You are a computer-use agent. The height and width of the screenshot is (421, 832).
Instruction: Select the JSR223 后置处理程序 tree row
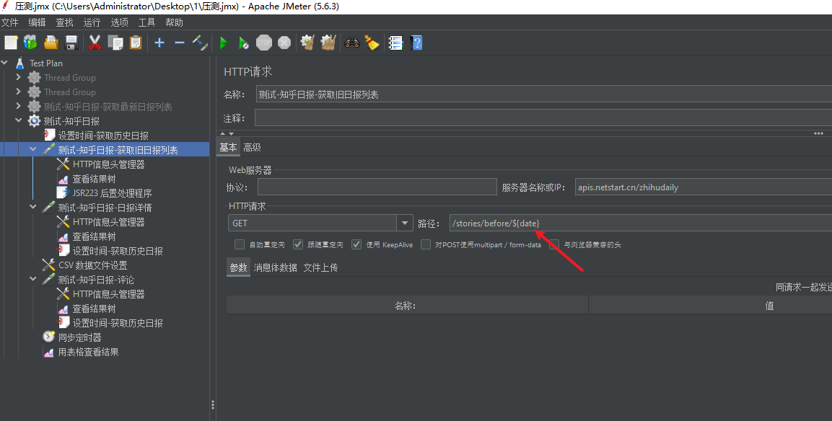(112, 193)
